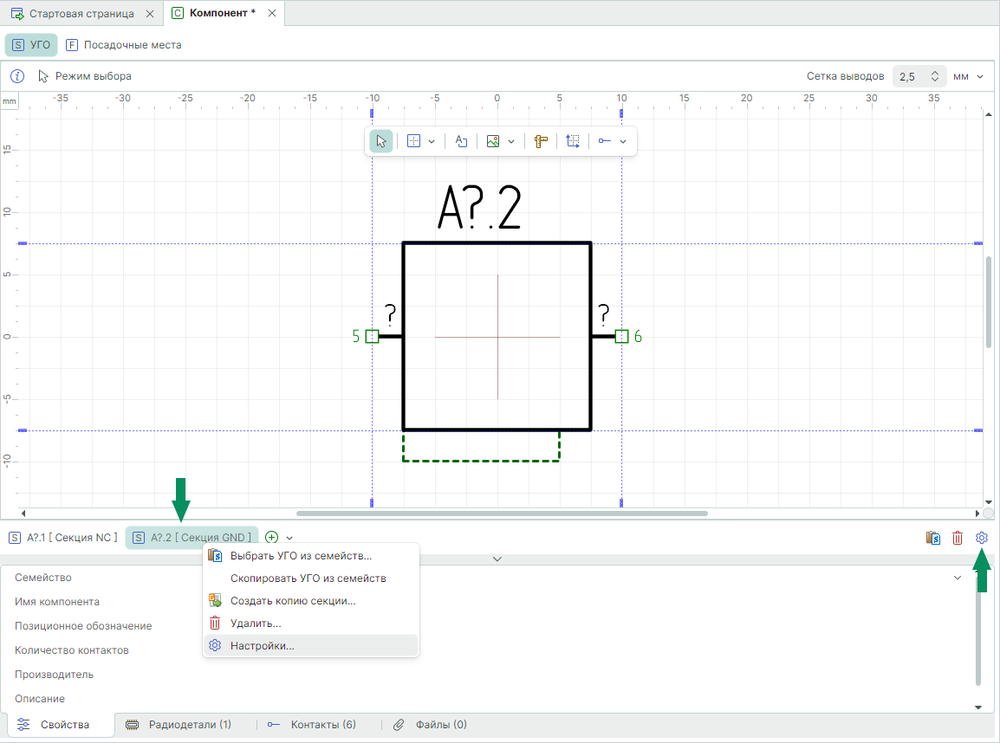Choose Настройки... in the context menu

(x=262, y=646)
